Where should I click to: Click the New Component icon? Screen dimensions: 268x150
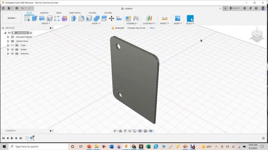point(128,18)
